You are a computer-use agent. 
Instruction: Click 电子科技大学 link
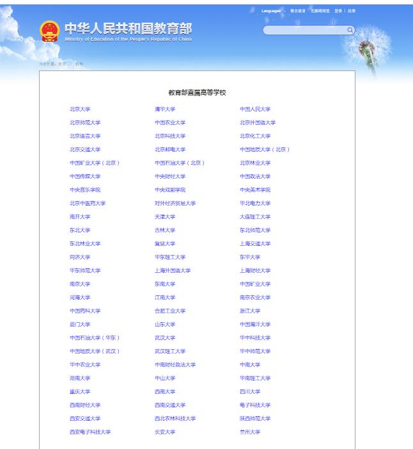click(255, 405)
